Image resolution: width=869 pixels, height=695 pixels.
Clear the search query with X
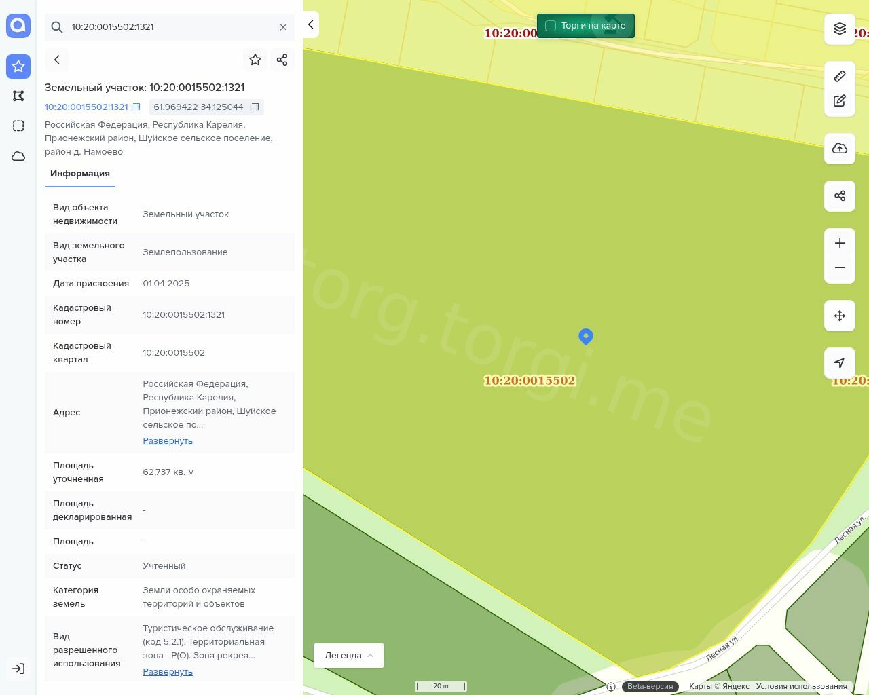tap(283, 27)
